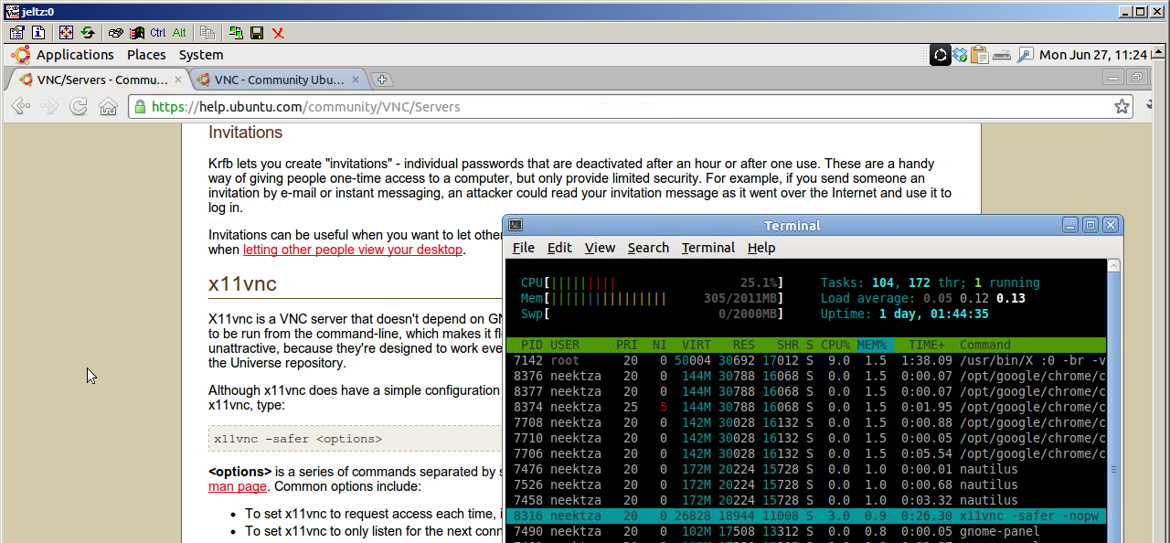The width and height of the screenshot is (1170, 543).
Task: Go back in the browser
Action: (x=21, y=107)
